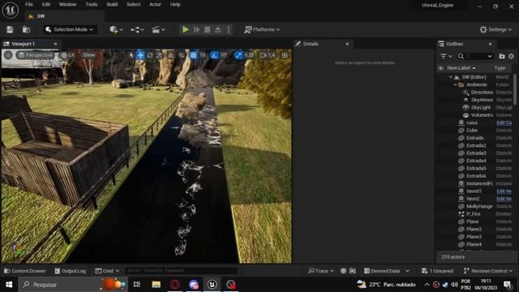Open the viewport options hamburger menu
Viewport: 519px width, 292px height.
8,55
